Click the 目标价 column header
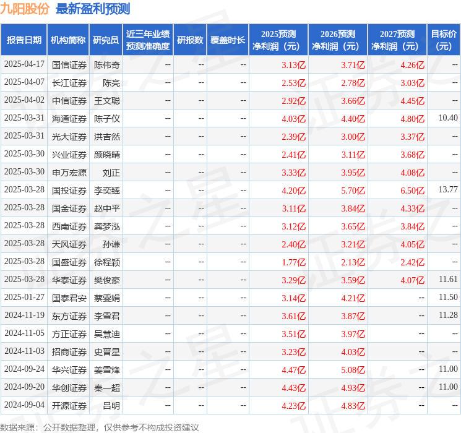This screenshot has width=461, height=433. pos(444,40)
